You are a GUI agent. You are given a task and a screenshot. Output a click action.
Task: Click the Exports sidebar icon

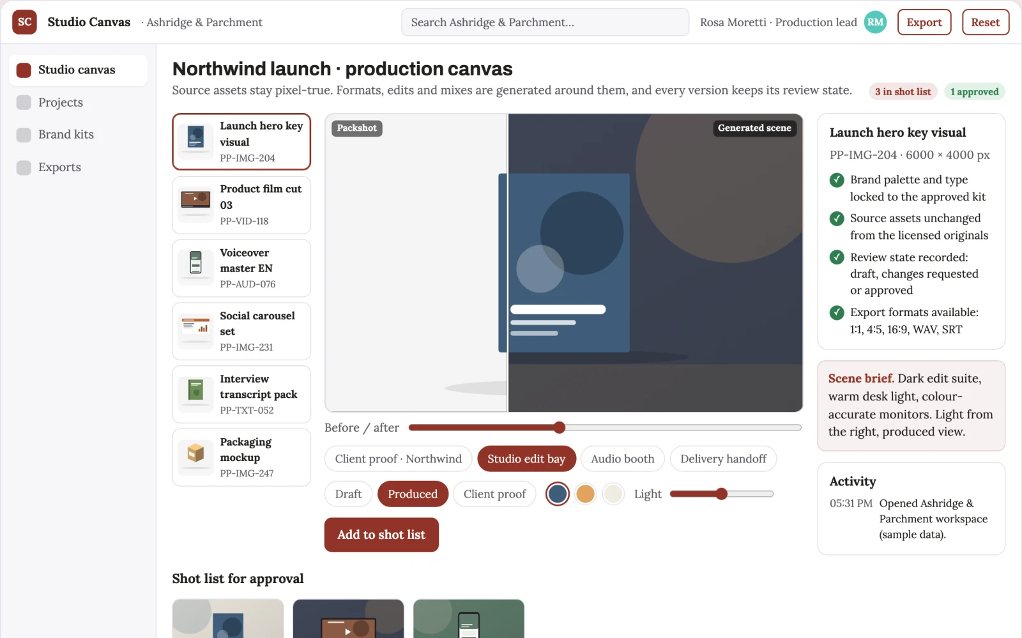click(x=24, y=167)
